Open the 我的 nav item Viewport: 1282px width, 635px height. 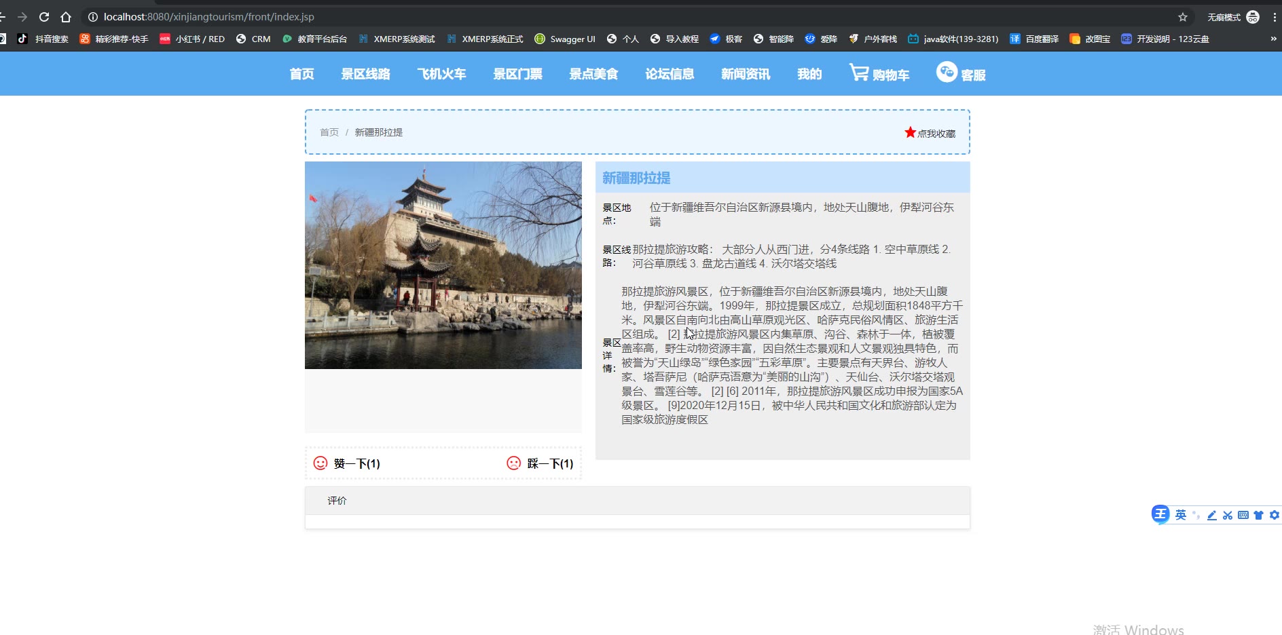pyautogui.click(x=809, y=74)
